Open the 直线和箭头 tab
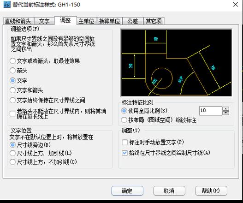This screenshot has height=203, width=243. coord(18,21)
